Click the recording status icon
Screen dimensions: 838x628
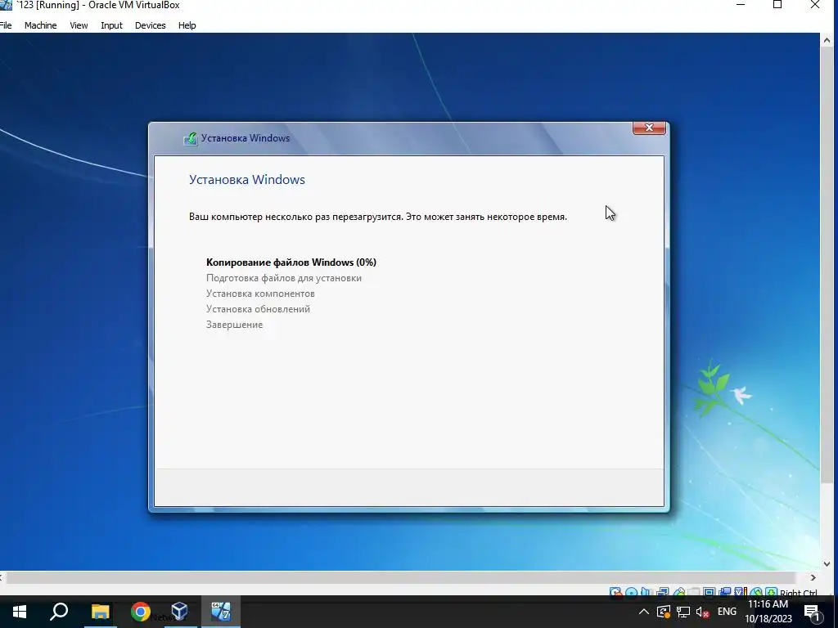[725, 592]
